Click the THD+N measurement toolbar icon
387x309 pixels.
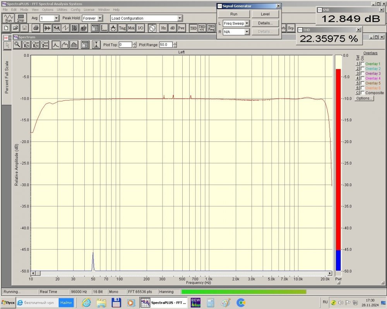click(x=202, y=28)
